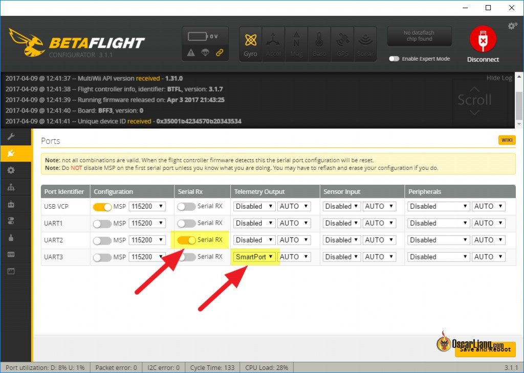This screenshot has height=373, width=524.
Task: Click the CPU Load status entry
Action: (266, 368)
